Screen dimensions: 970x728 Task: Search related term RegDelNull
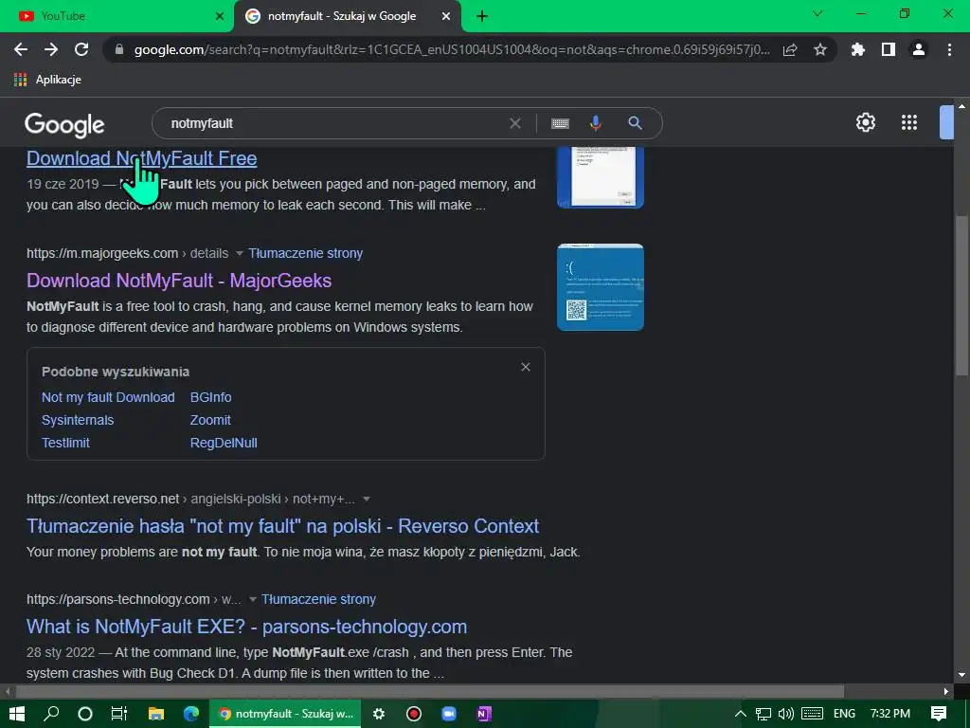224,444
